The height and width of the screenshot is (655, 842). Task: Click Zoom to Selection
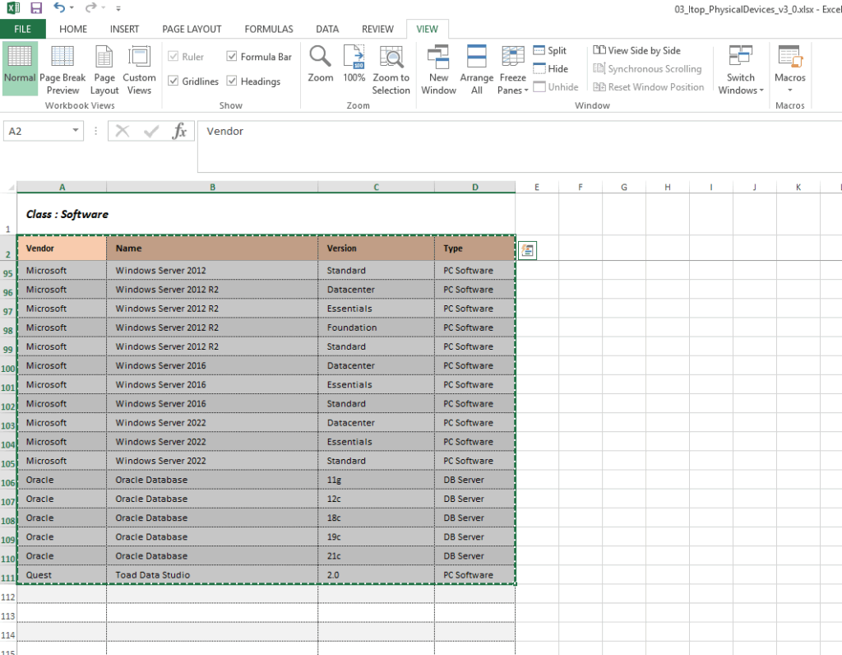pos(391,70)
